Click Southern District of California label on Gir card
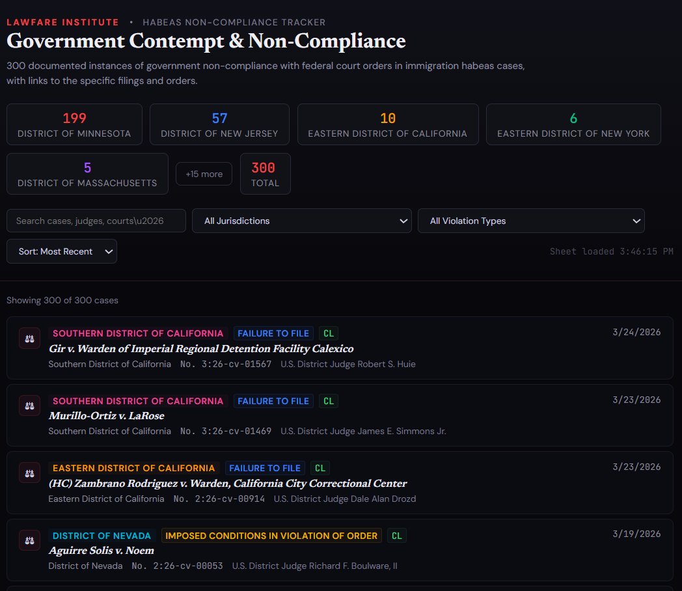The image size is (682, 591). point(138,333)
